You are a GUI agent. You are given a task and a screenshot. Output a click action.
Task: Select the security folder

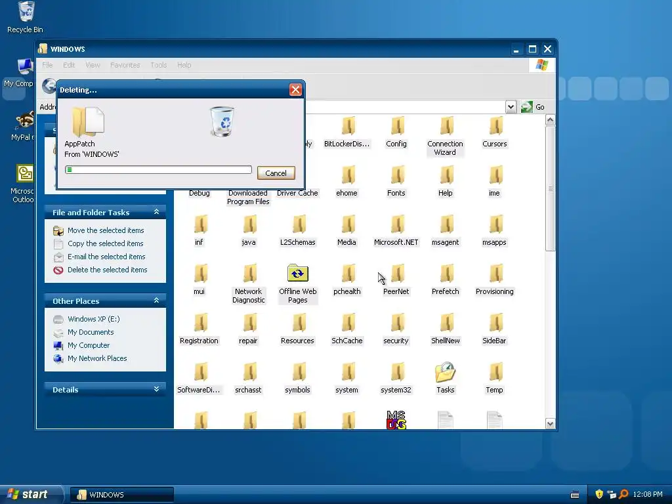(x=396, y=329)
